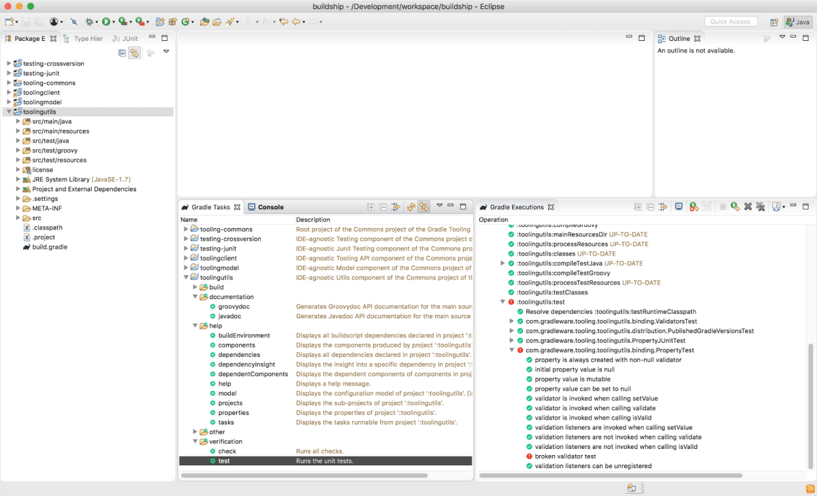Collapse All in Gradle Executions view
Viewport: 817px width, 496px height.
click(x=650, y=207)
